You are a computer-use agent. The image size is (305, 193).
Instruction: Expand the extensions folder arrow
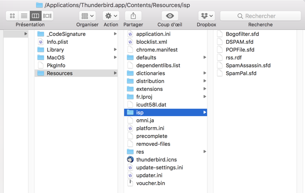pos(204,89)
